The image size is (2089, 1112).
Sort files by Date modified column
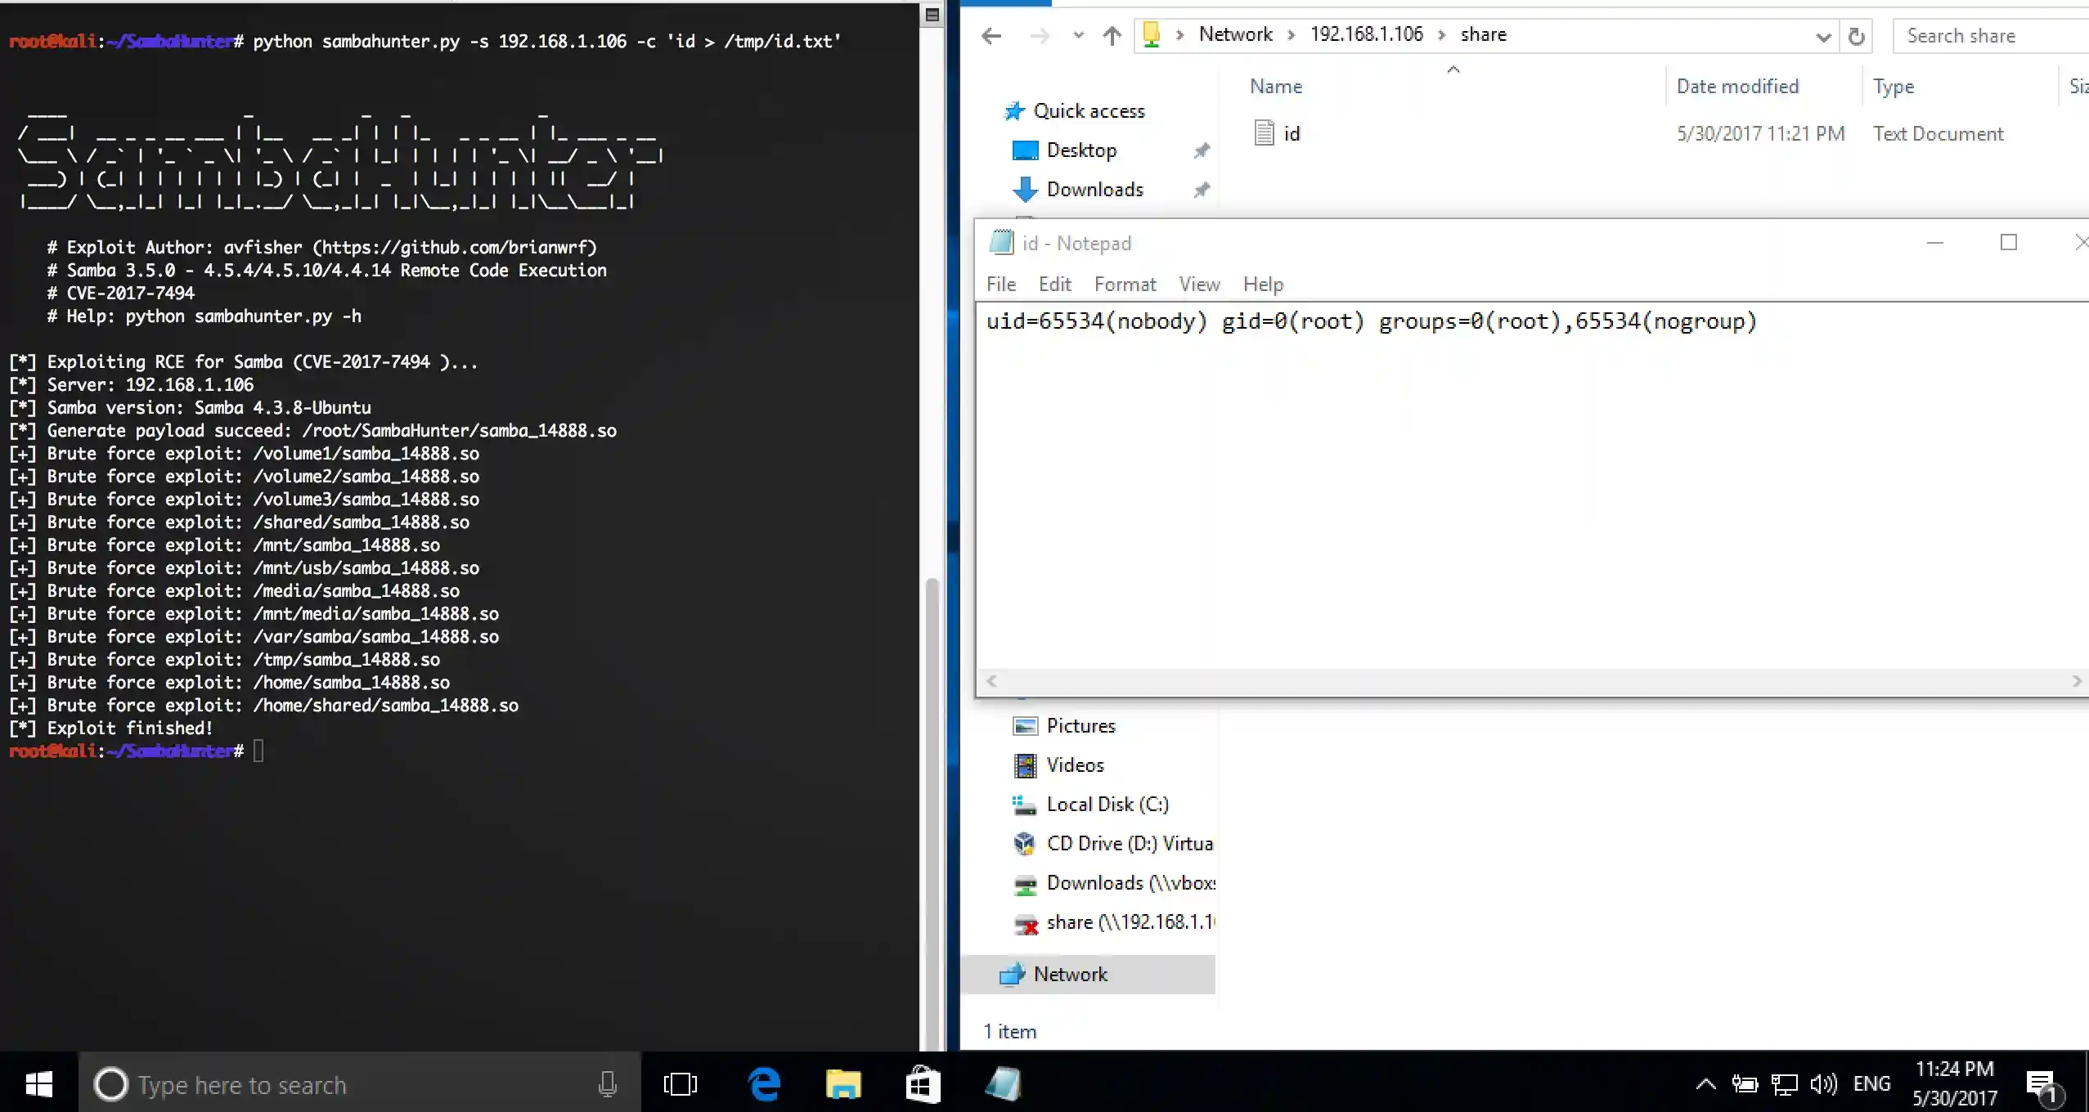1737,86
